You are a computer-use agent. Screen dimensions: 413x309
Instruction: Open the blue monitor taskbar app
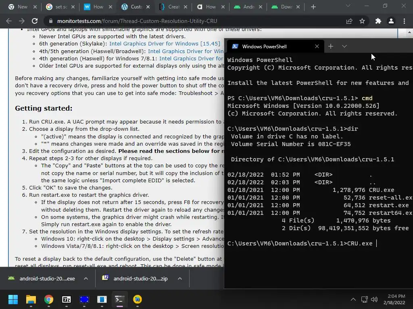pos(84,299)
